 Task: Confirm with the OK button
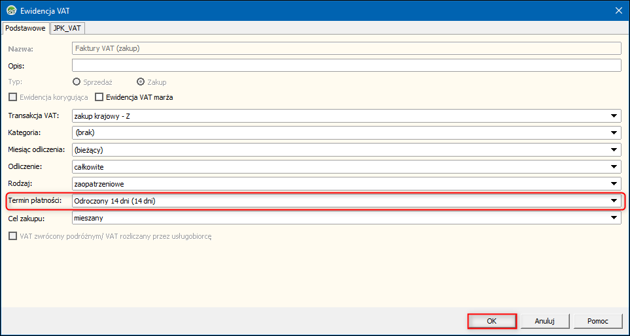(492, 321)
